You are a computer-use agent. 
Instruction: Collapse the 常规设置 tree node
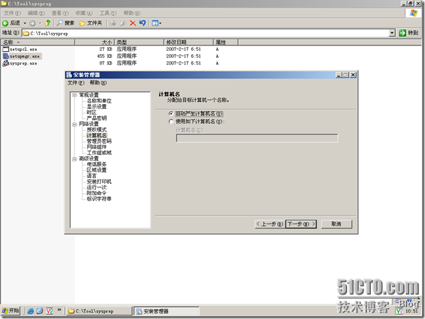coord(75,95)
